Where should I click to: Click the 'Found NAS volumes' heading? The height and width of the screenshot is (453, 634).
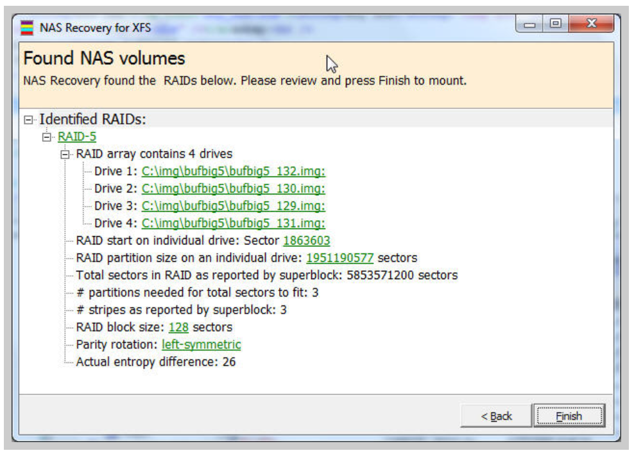pos(105,58)
